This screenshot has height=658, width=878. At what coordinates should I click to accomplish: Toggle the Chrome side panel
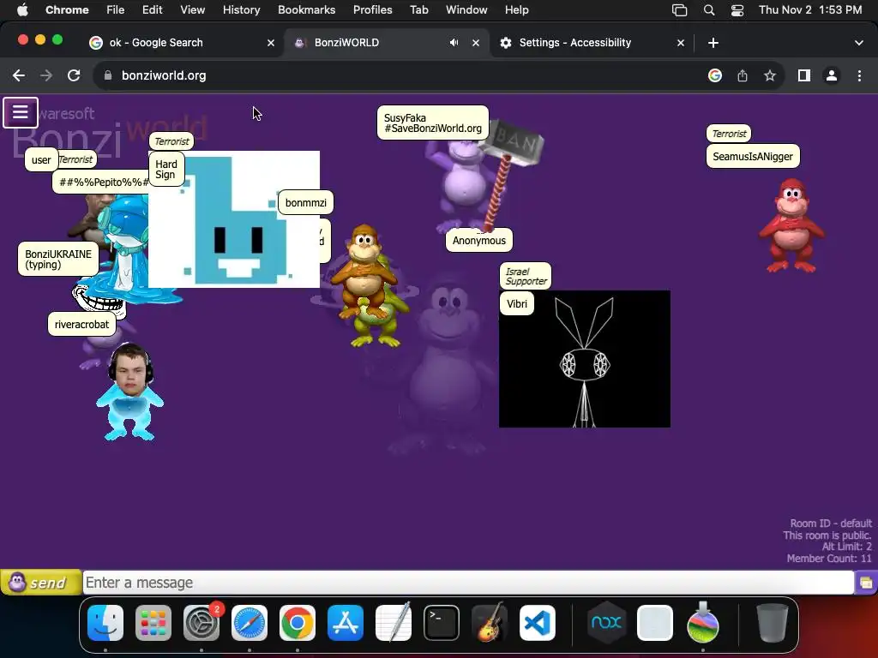click(x=804, y=75)
